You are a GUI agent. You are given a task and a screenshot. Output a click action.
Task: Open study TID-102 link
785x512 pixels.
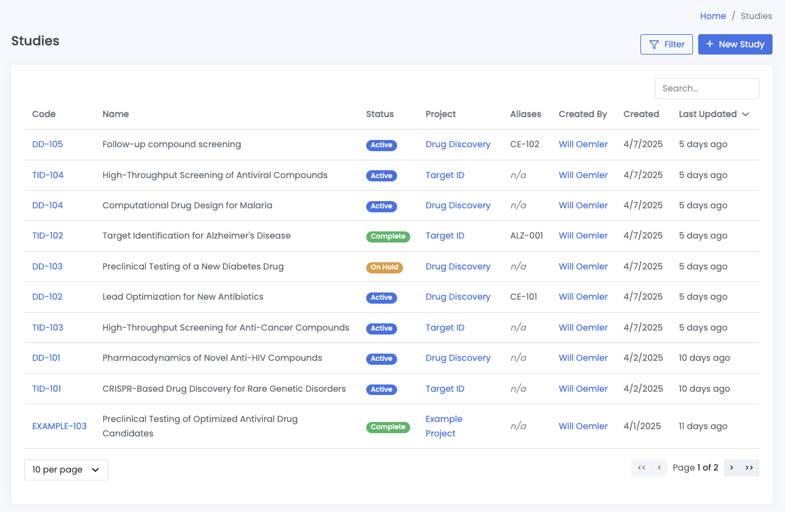coord(47,235)
